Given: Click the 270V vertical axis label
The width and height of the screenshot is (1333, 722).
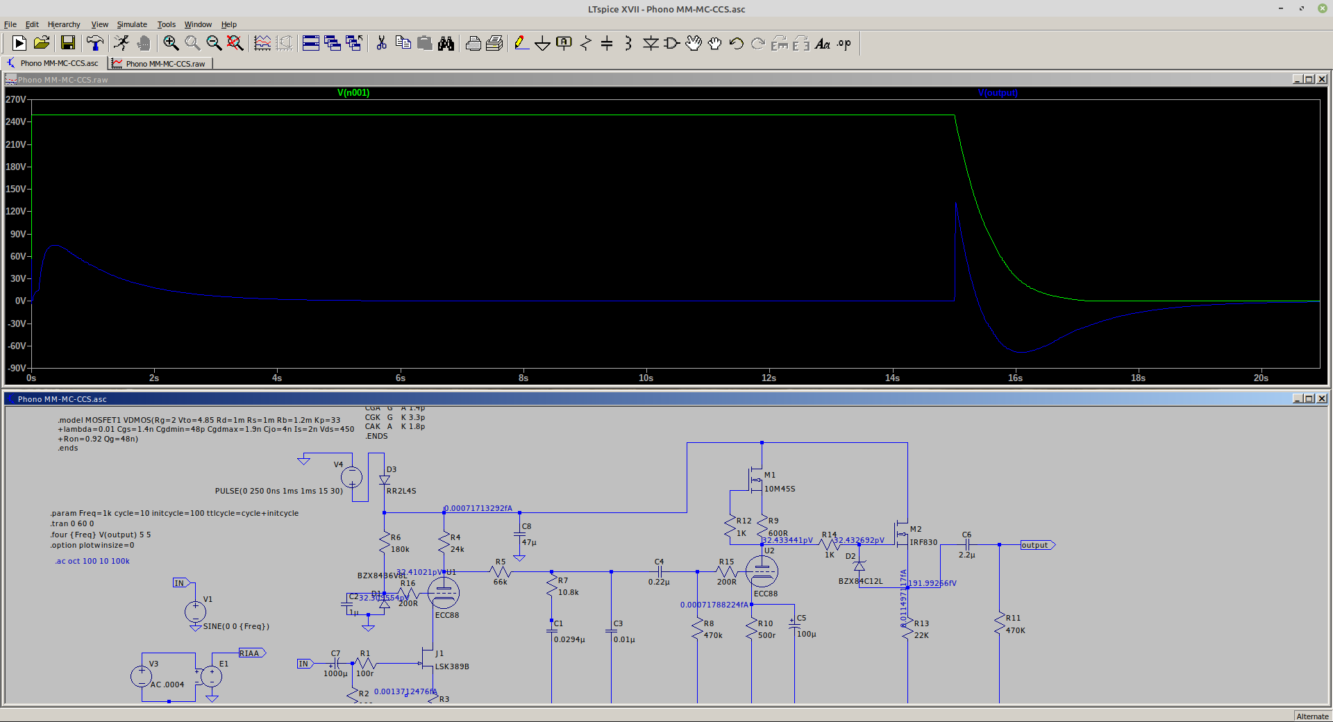Looking at the screenshot, I should pyautogui.click(x=15, y=99).
